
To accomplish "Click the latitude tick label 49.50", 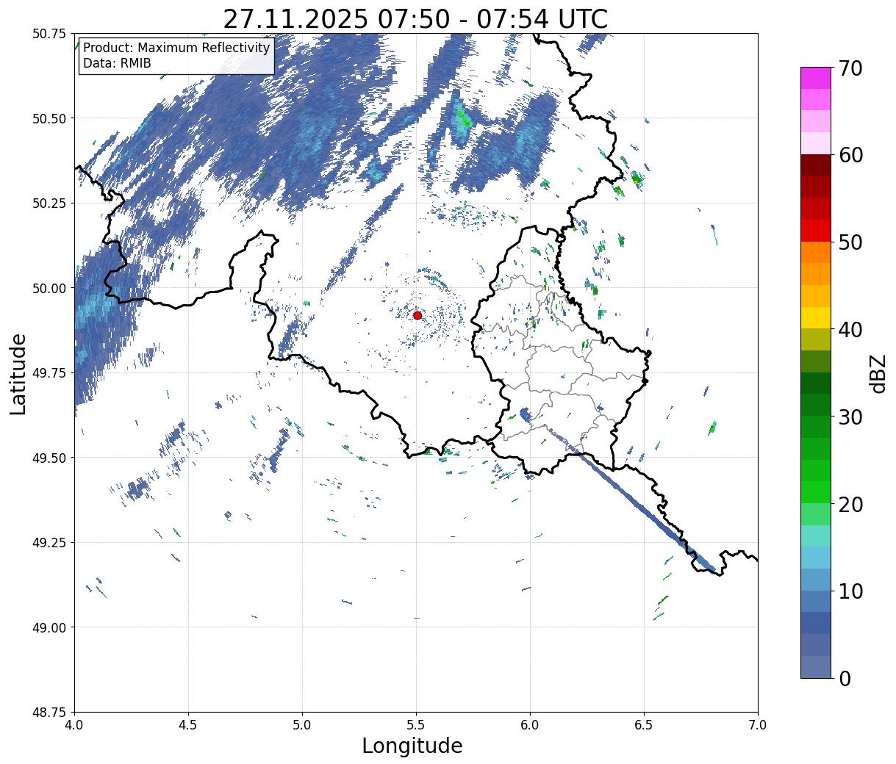I will point(49,458).
